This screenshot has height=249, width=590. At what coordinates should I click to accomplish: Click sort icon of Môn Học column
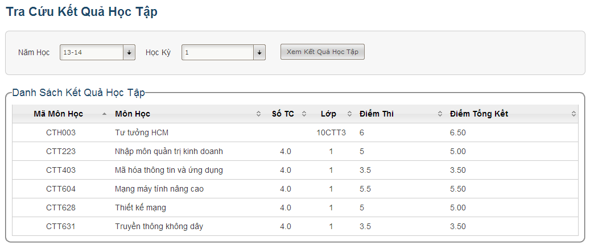258,114
